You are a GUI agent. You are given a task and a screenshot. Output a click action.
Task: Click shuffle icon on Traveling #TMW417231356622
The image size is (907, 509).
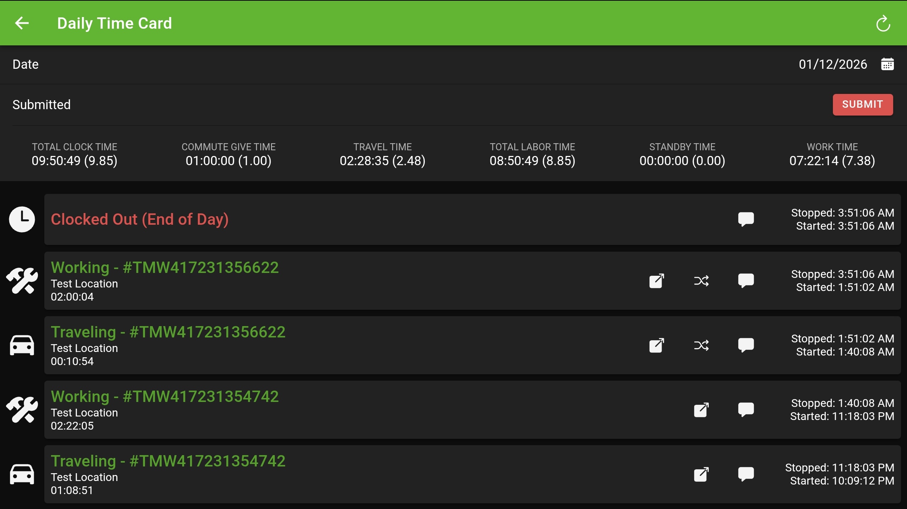[701, 345]
